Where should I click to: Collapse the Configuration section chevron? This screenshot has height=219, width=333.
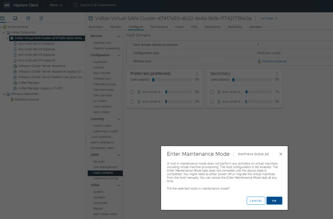(x=119, y=55)
